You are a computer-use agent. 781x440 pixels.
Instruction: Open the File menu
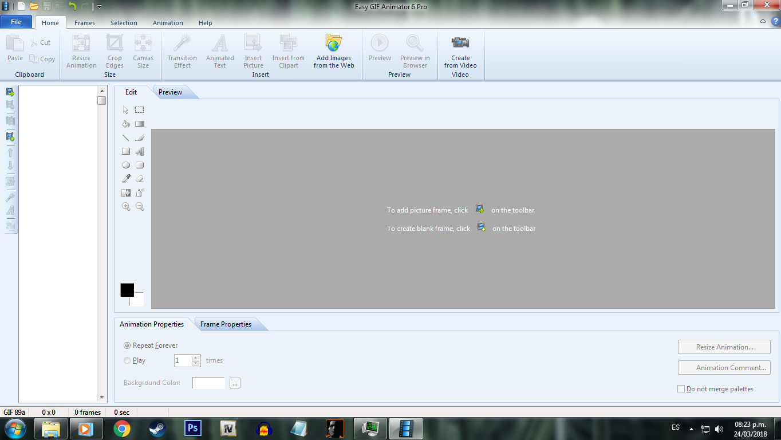point(16,22)
